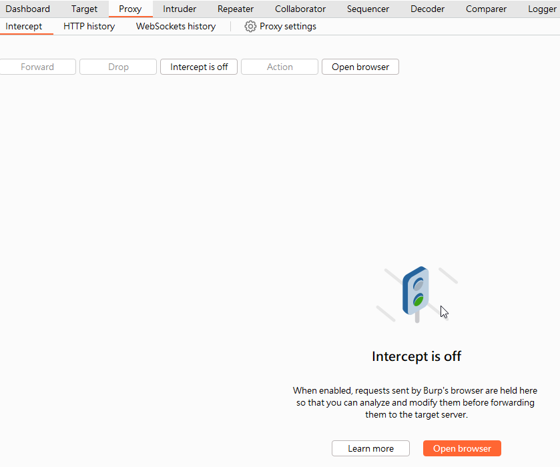The image size is (560, 467).
Task: View the HTTP history sub-tab
Action: (89, 27)
